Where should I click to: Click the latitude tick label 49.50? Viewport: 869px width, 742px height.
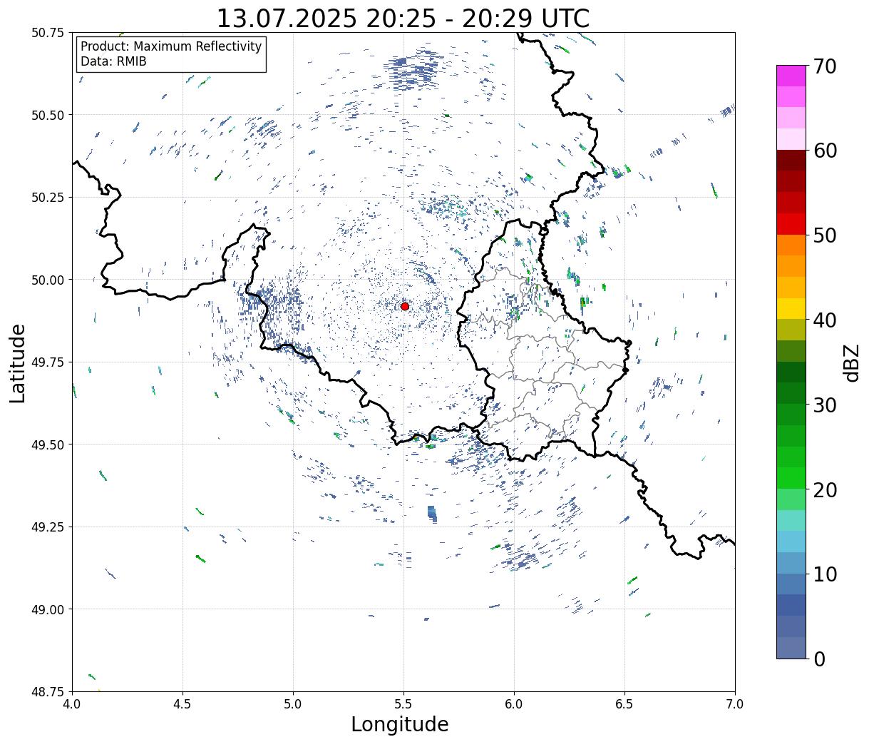click(x=48, y=444)
